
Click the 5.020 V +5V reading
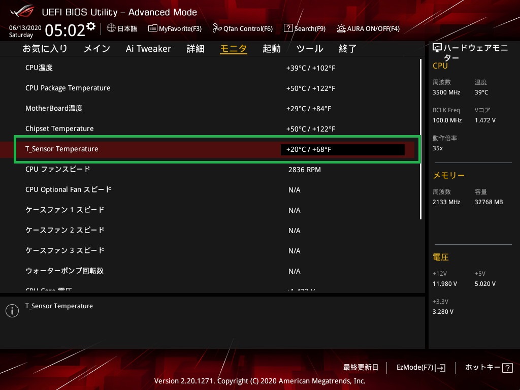(x=485, y=283)
